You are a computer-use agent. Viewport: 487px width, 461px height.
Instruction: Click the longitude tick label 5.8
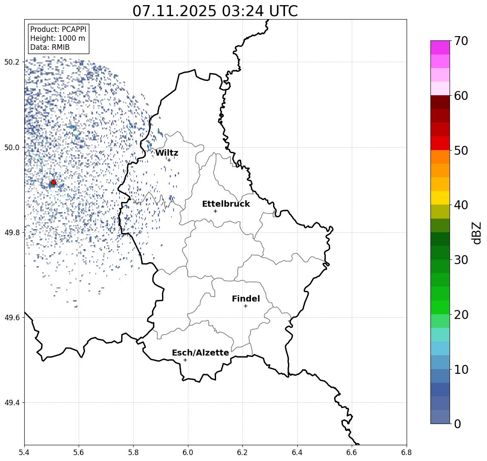click(x=133, y=452)
